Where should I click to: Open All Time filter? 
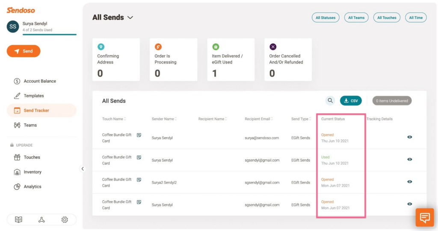(416, 18)
